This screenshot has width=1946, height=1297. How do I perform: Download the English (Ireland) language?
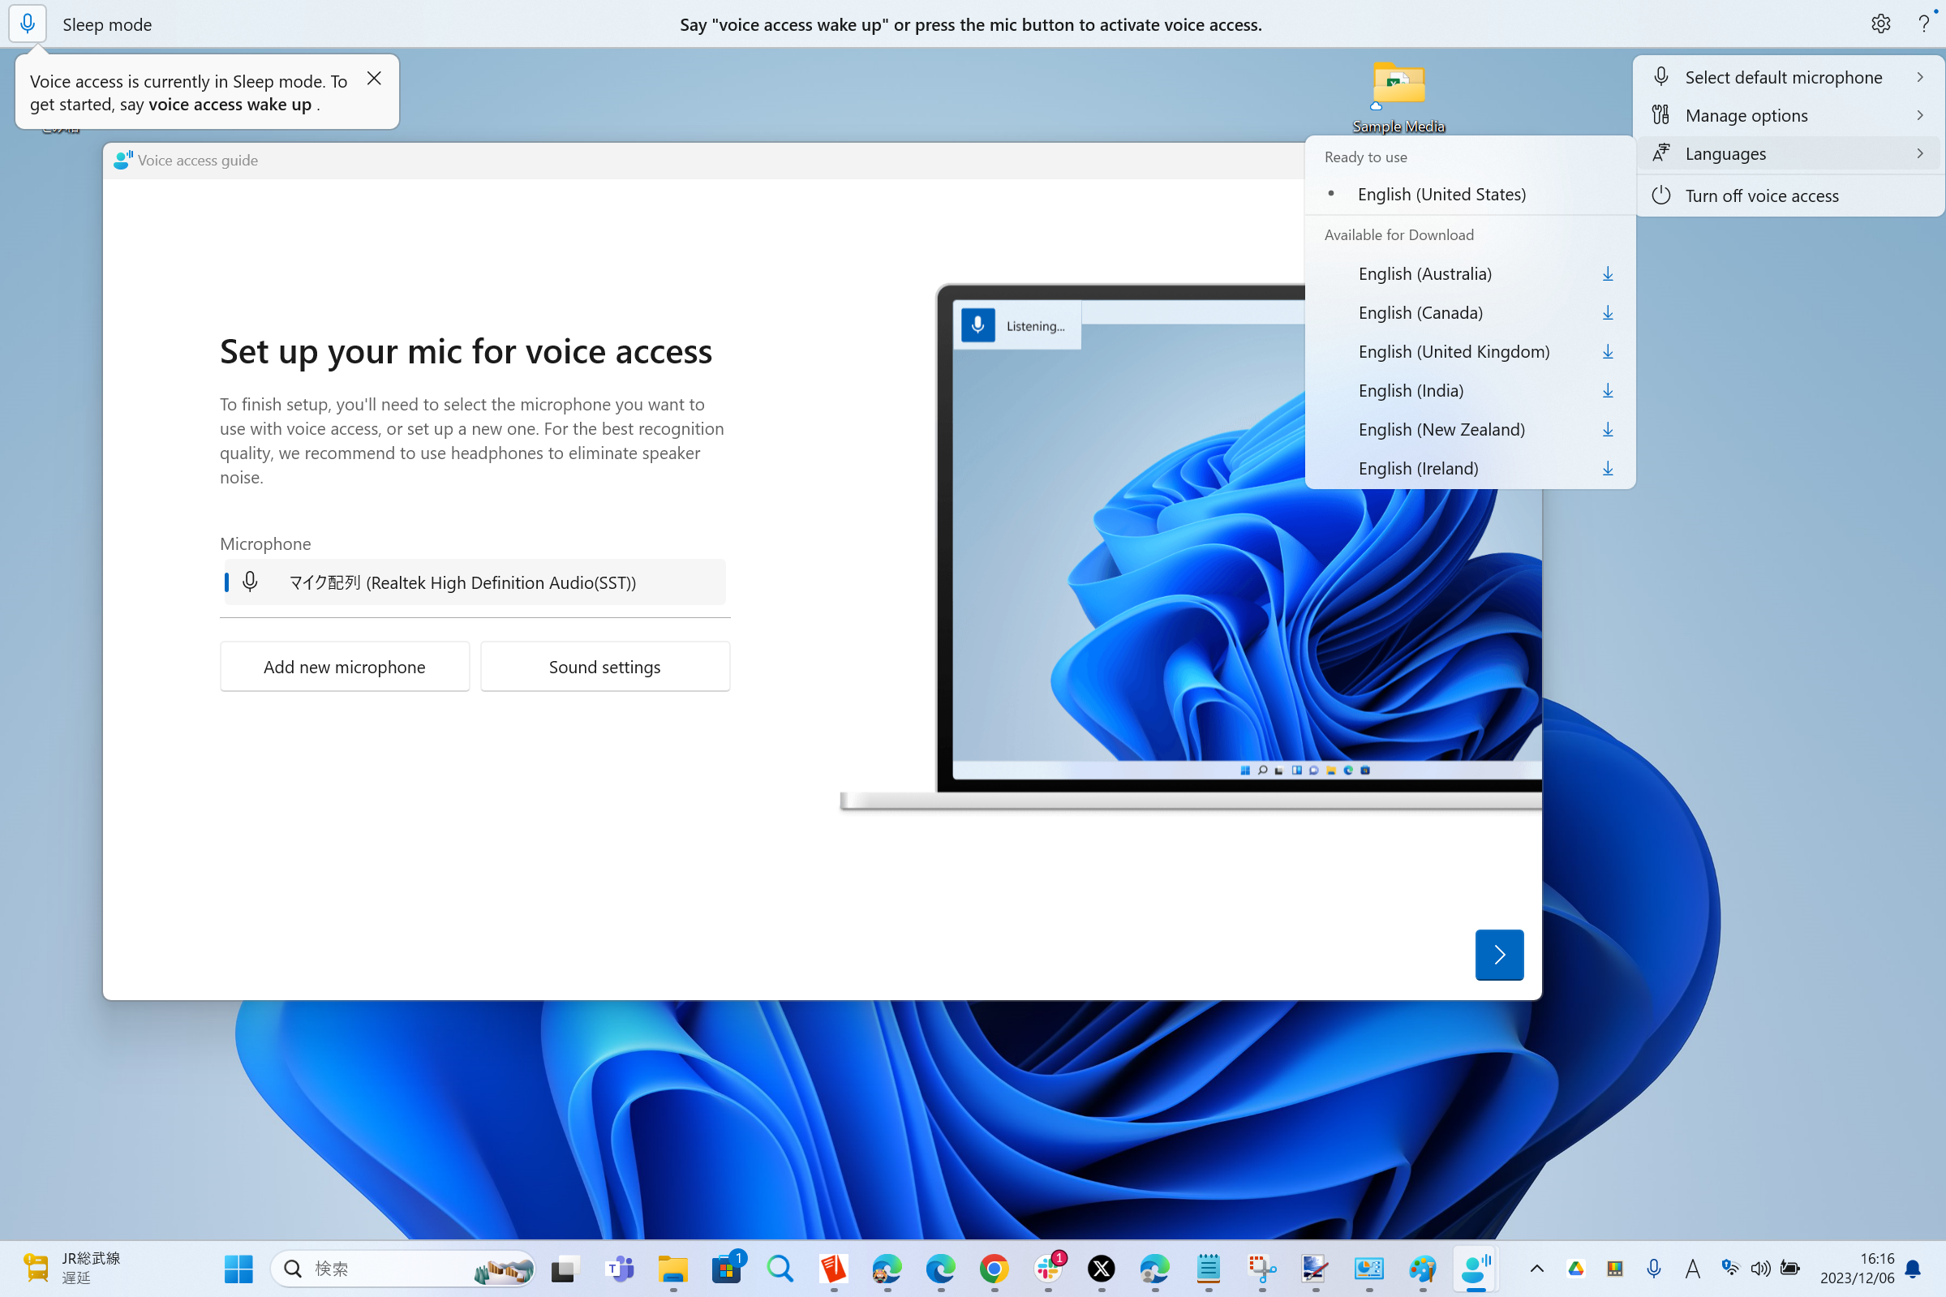click(x=1607, y=468)
